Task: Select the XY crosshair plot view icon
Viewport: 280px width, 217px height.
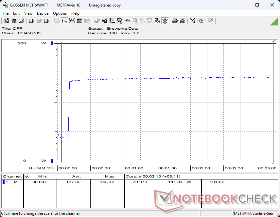Action: click(x=72, y=21)
